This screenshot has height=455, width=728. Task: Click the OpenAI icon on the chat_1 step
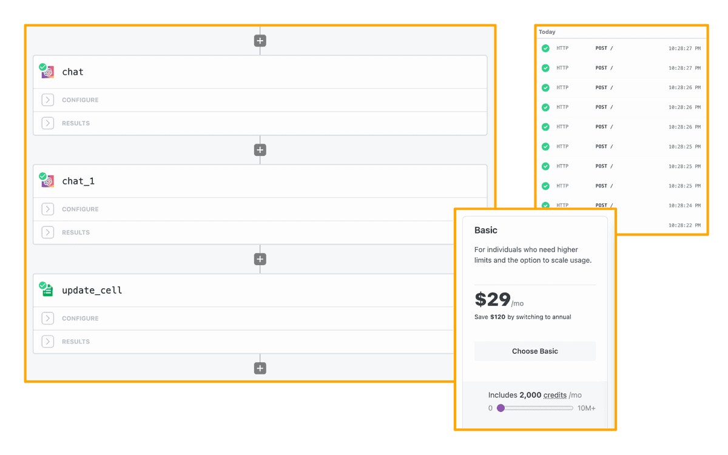pos(48,181)
